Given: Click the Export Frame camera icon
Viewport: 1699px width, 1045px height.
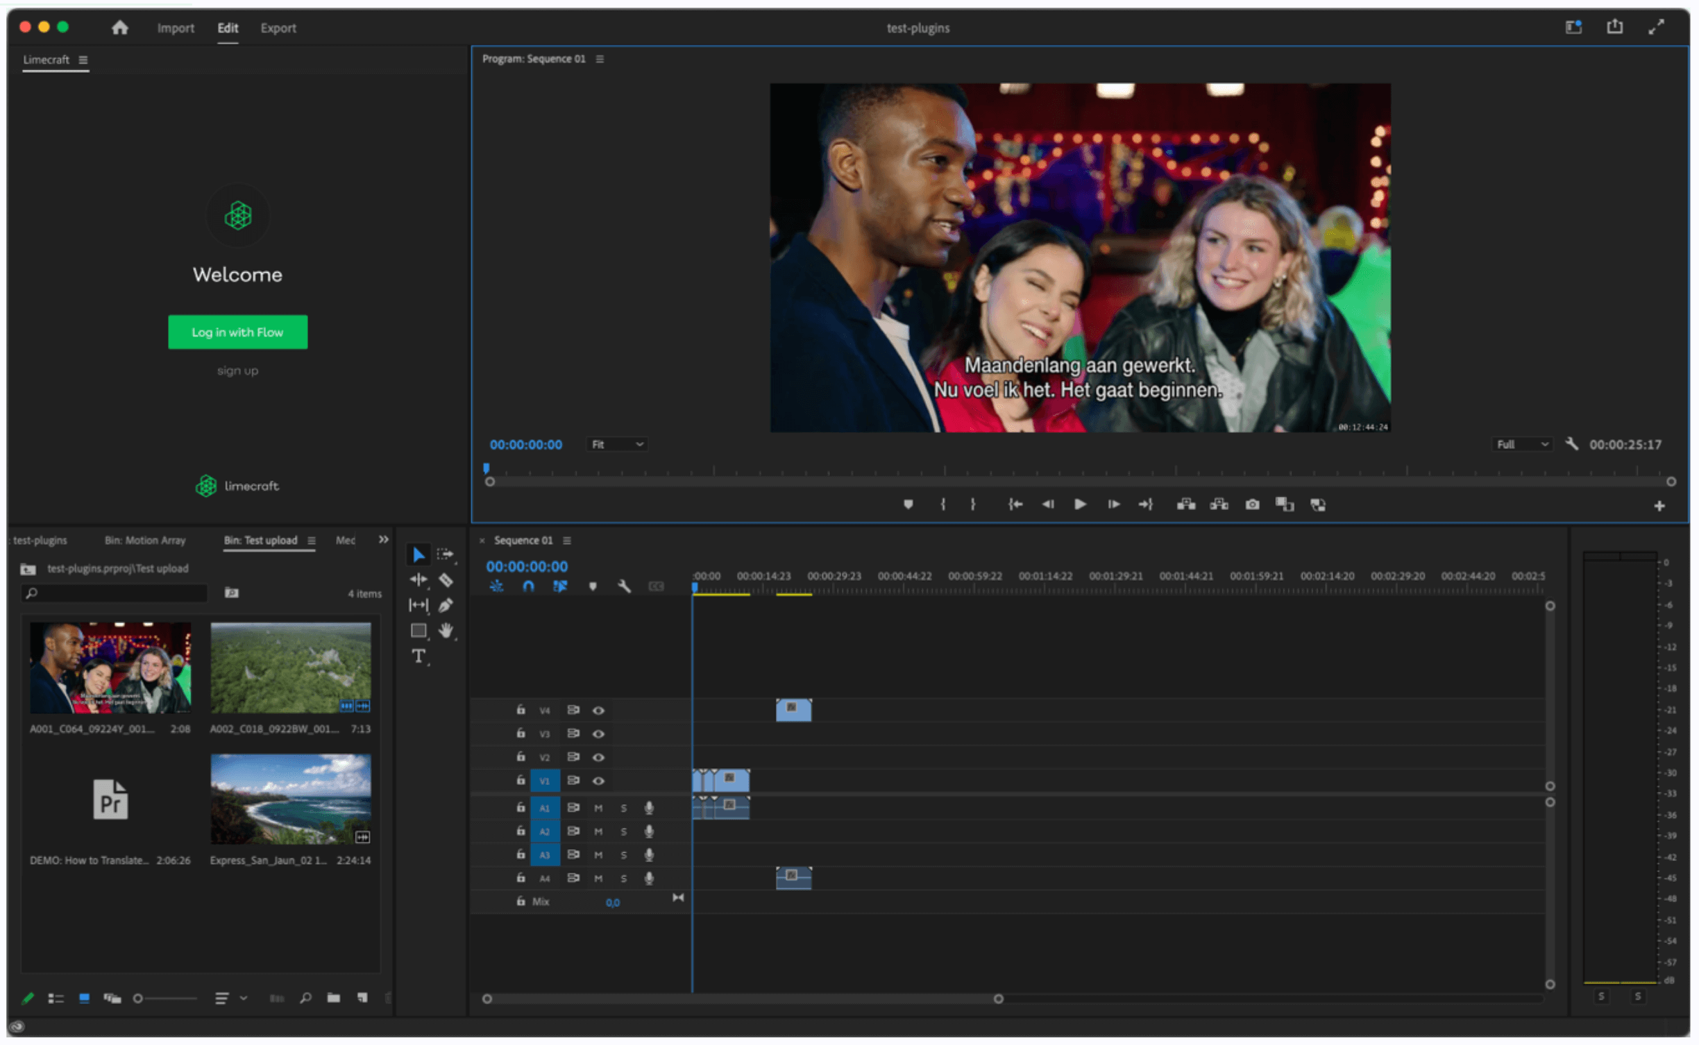Looking at the screenshot, I should pyautogui.click(x=1252, y=505).
